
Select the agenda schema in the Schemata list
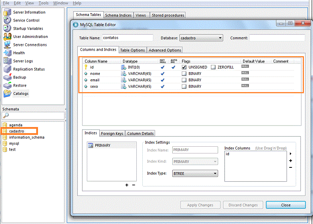pyautogui.click(x=16, y=125)
